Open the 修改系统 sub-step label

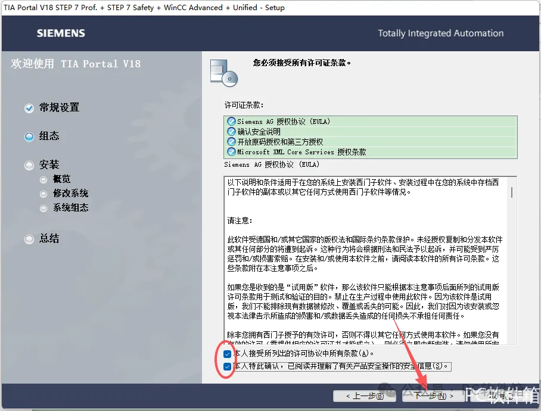click(x=71, y=193)
